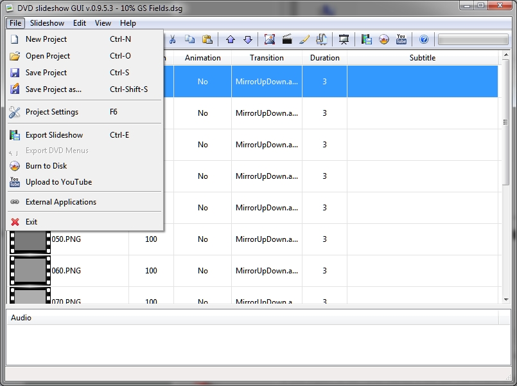Click the Cut scissors toolbar icon
This screenshot has height=386, width=517.
(x=172, y=40)
